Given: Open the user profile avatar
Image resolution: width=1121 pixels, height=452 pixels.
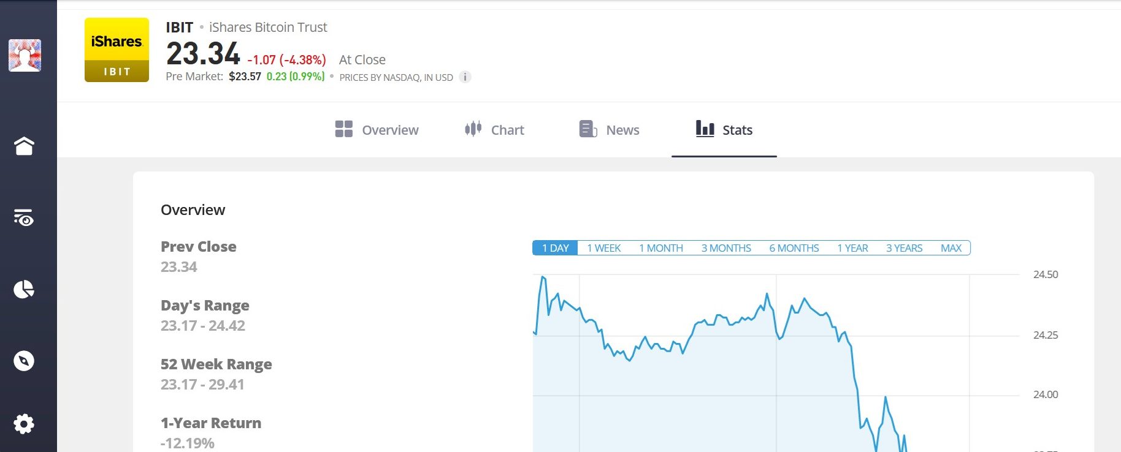Looking at the screenshot, I should (x=25, y=56).
